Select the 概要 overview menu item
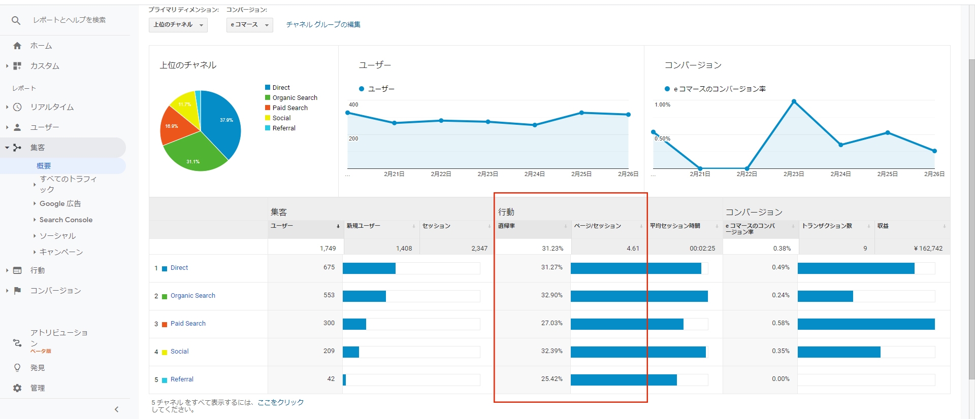Screen dimensions: 975x419 (x=44, y=166)
